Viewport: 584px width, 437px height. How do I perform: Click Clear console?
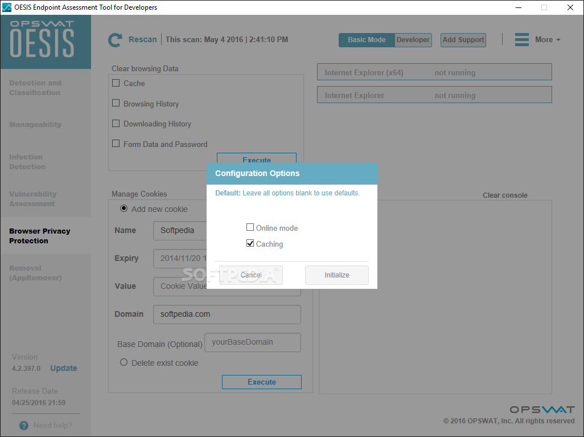tap(505, 195)
